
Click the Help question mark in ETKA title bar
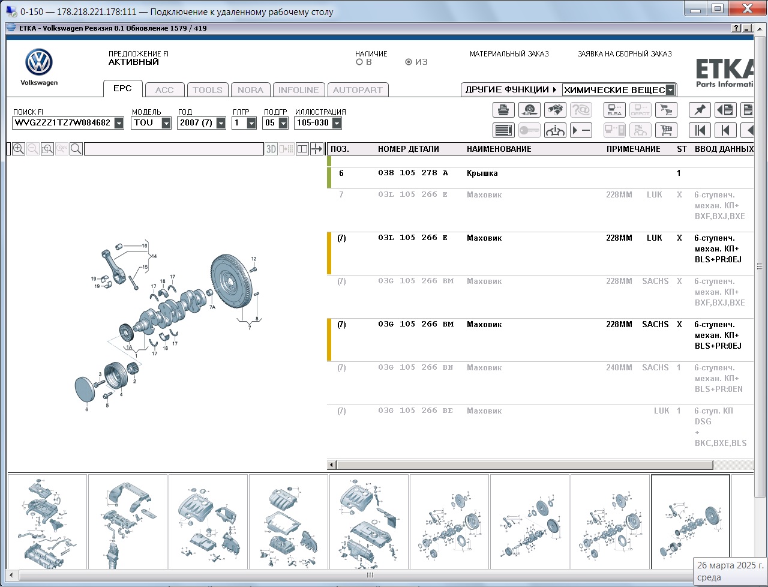click(736, 28)
